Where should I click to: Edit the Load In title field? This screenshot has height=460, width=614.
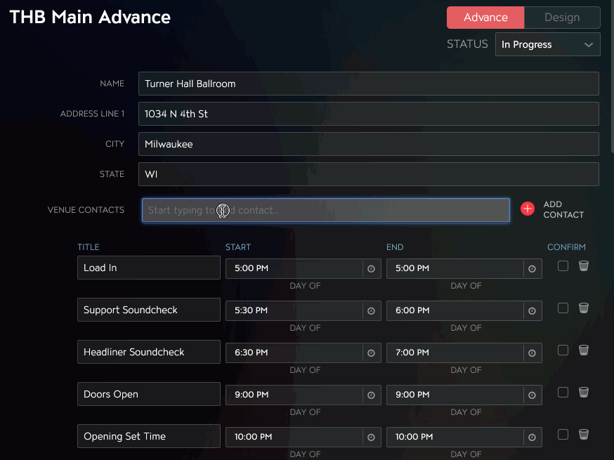(x=149, y=268)
